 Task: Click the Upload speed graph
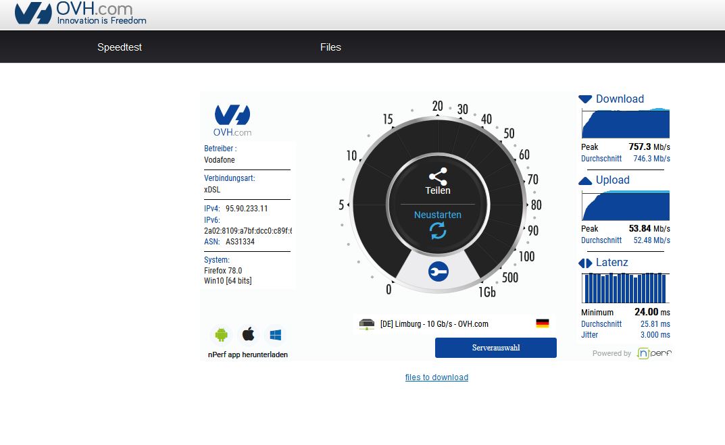click(x=626, y=205)
